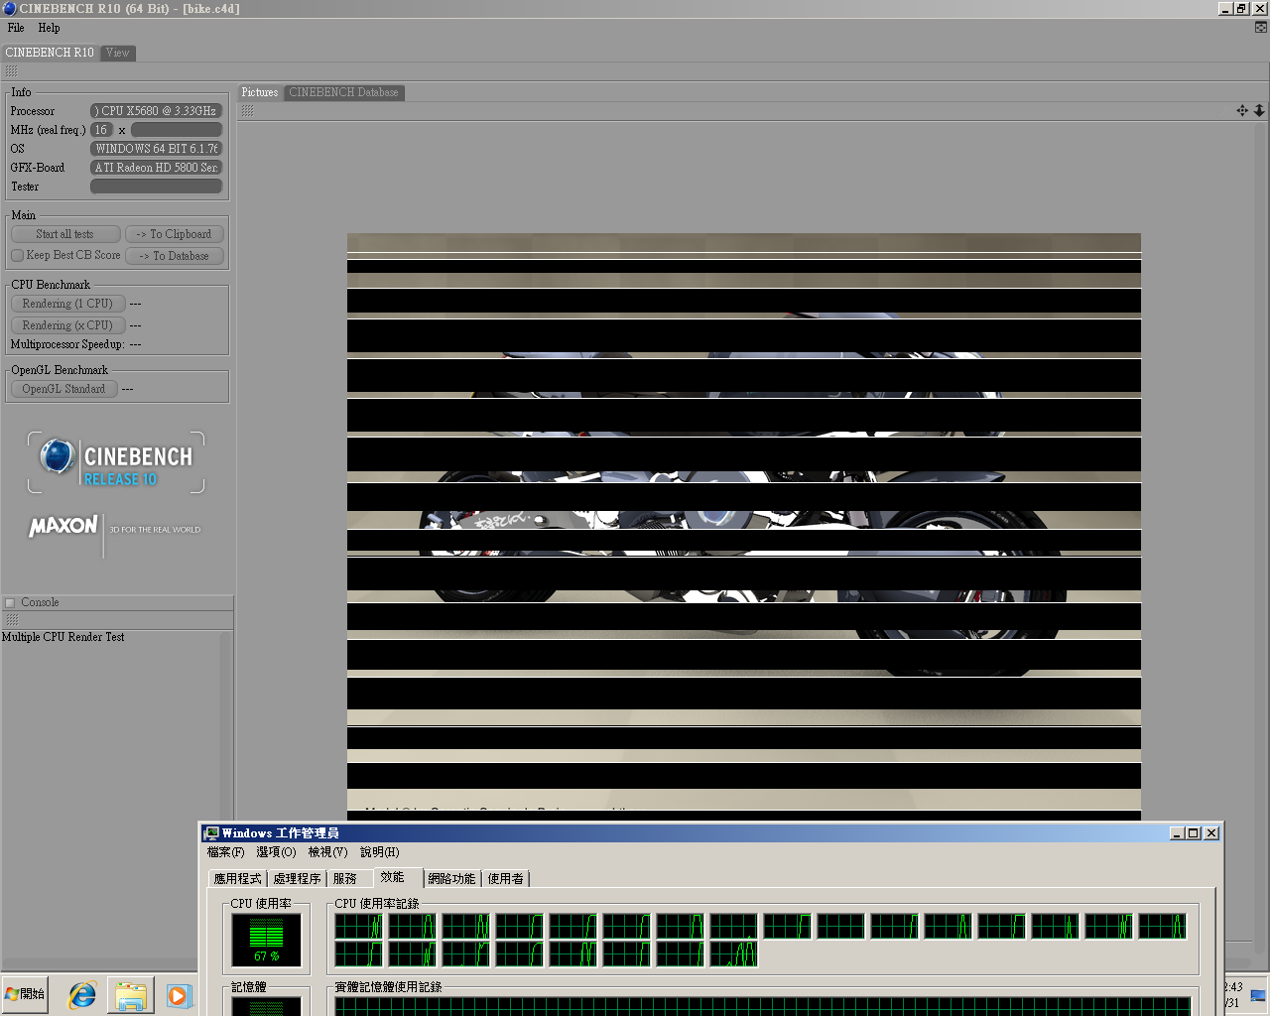Open the Help menu in CINEBENCH
Viewport: 1270px width, 1016px height.
pos(49,28)
